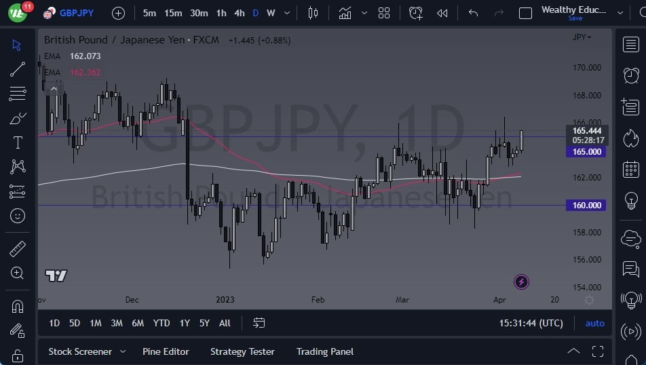Switch to the 30m interval
646x365 pixels.
[199, 13]
